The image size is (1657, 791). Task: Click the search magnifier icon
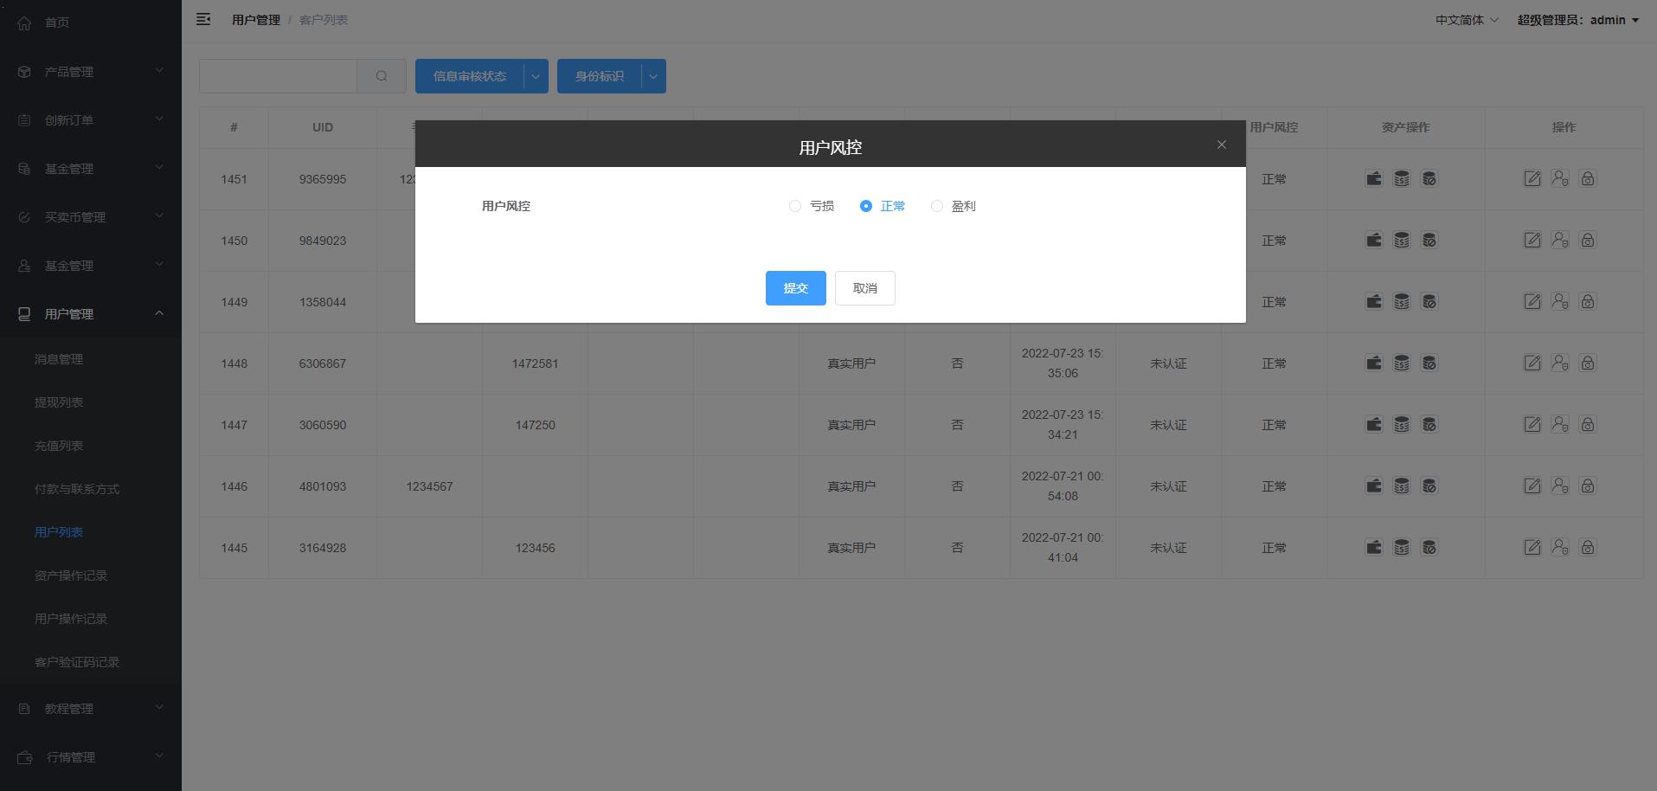tap(382, 76)
